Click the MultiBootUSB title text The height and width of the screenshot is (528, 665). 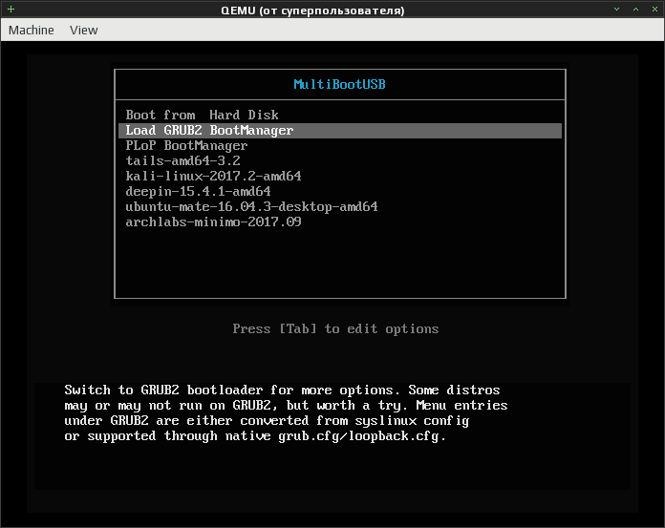(340, 84)
